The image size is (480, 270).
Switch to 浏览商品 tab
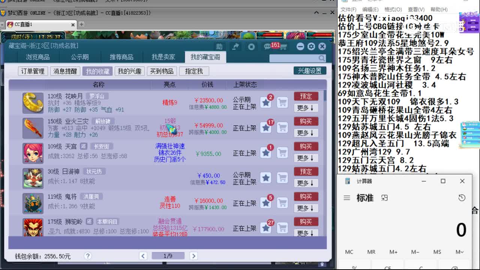pos(38,57)
